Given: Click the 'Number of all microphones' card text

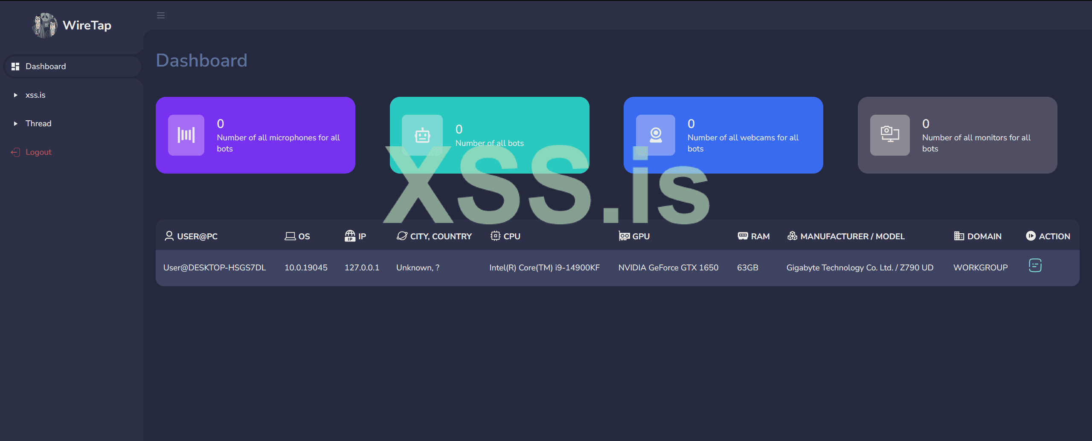Looking at the screenshot, I should 278,143.
